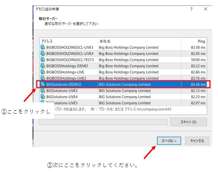Click the server icon beside BIGBOSSHOLDINGSCL-LIVE3
This screenshot has height=172, width=218.
click(x=43, y=47)
